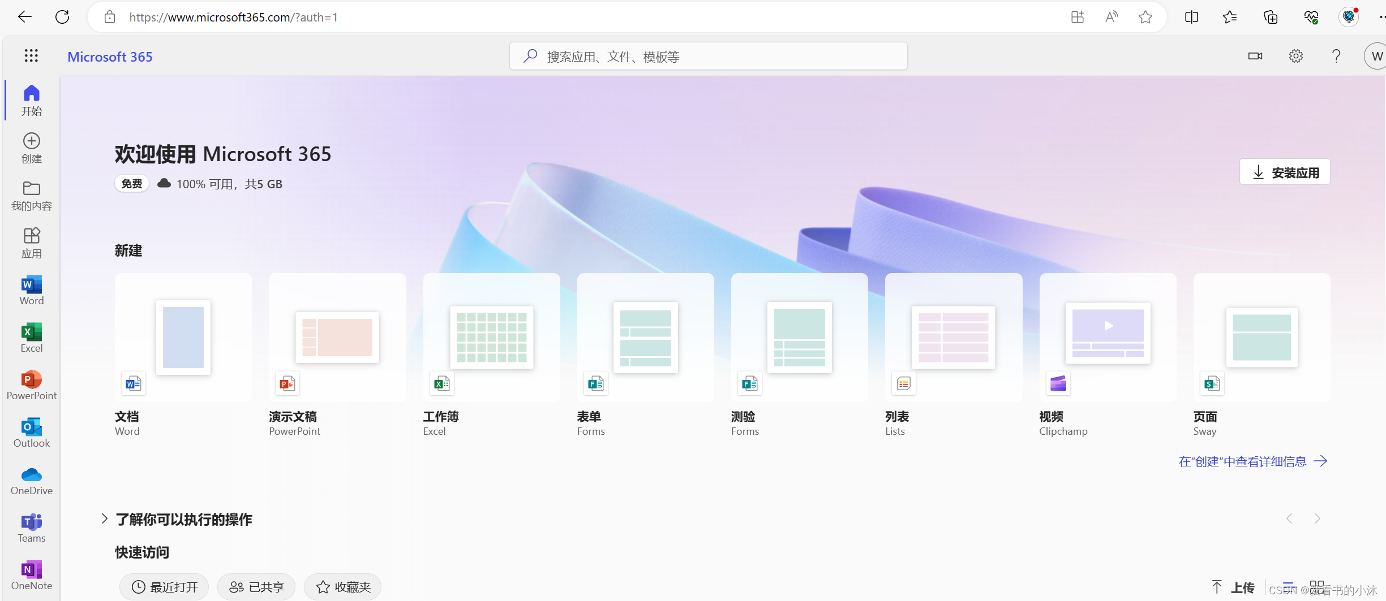Open the browser apps icon in address bar
This screenshot has width=1386, height=601.
1078,17
